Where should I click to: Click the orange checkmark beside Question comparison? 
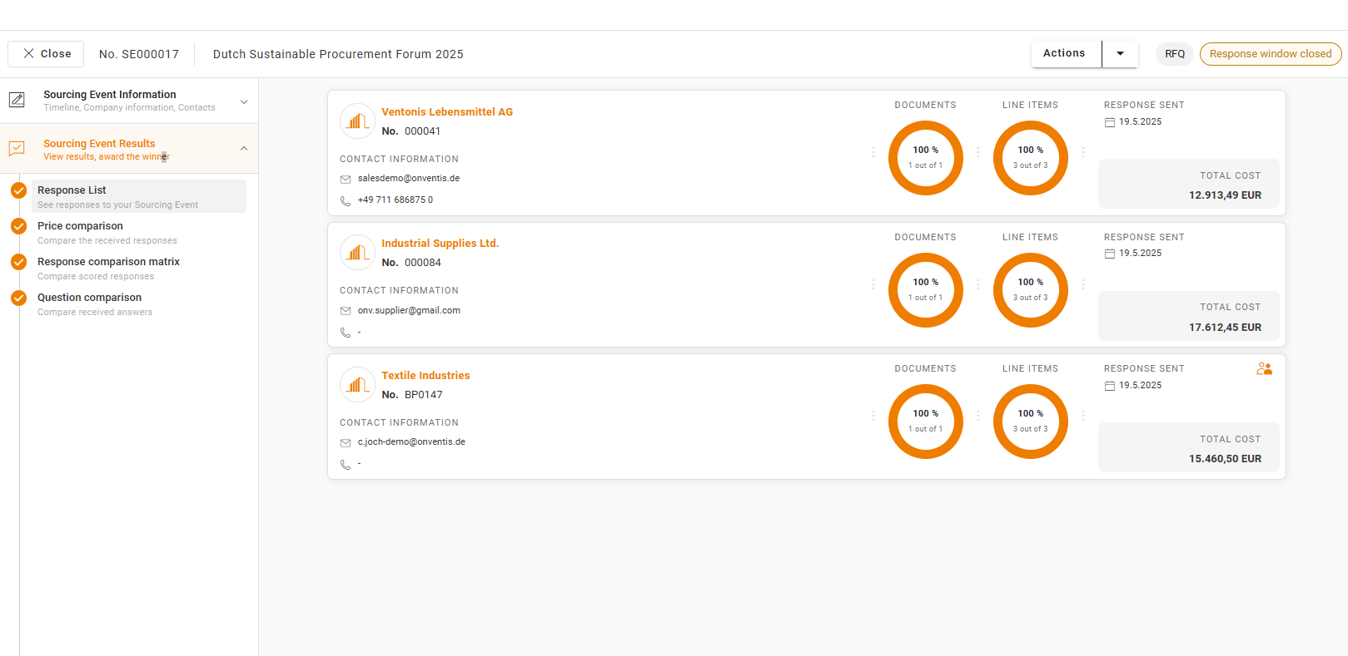[x=18, y=298]
